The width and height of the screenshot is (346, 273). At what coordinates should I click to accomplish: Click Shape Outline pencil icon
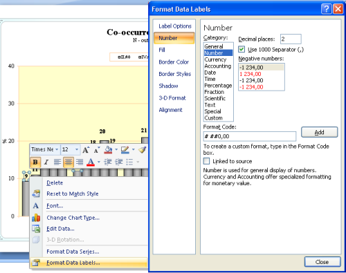[125, 150]
